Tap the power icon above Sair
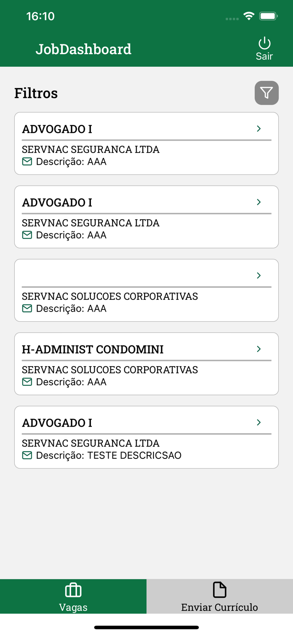This screenshot has width=293, height=635. click(264, 43)
